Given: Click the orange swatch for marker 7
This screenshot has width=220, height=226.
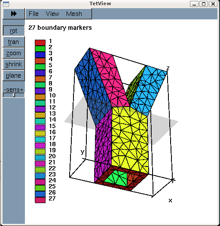Looking at the screenshot, I should click(x=40, y=79).
